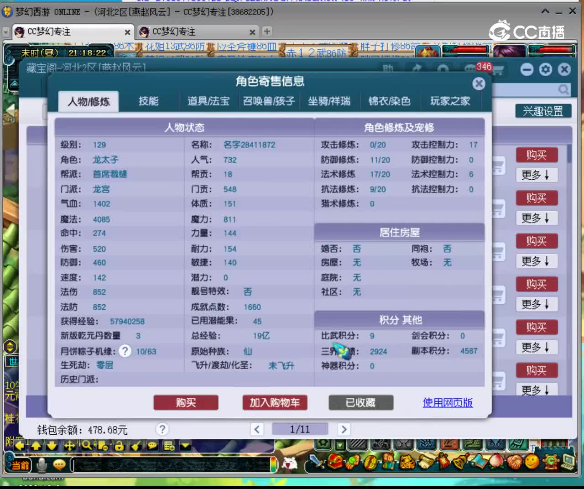This screenshot has width=584, height=489.
Task: Click the share arrow icon in 藏宝阁 header
Action: (417, 69)
